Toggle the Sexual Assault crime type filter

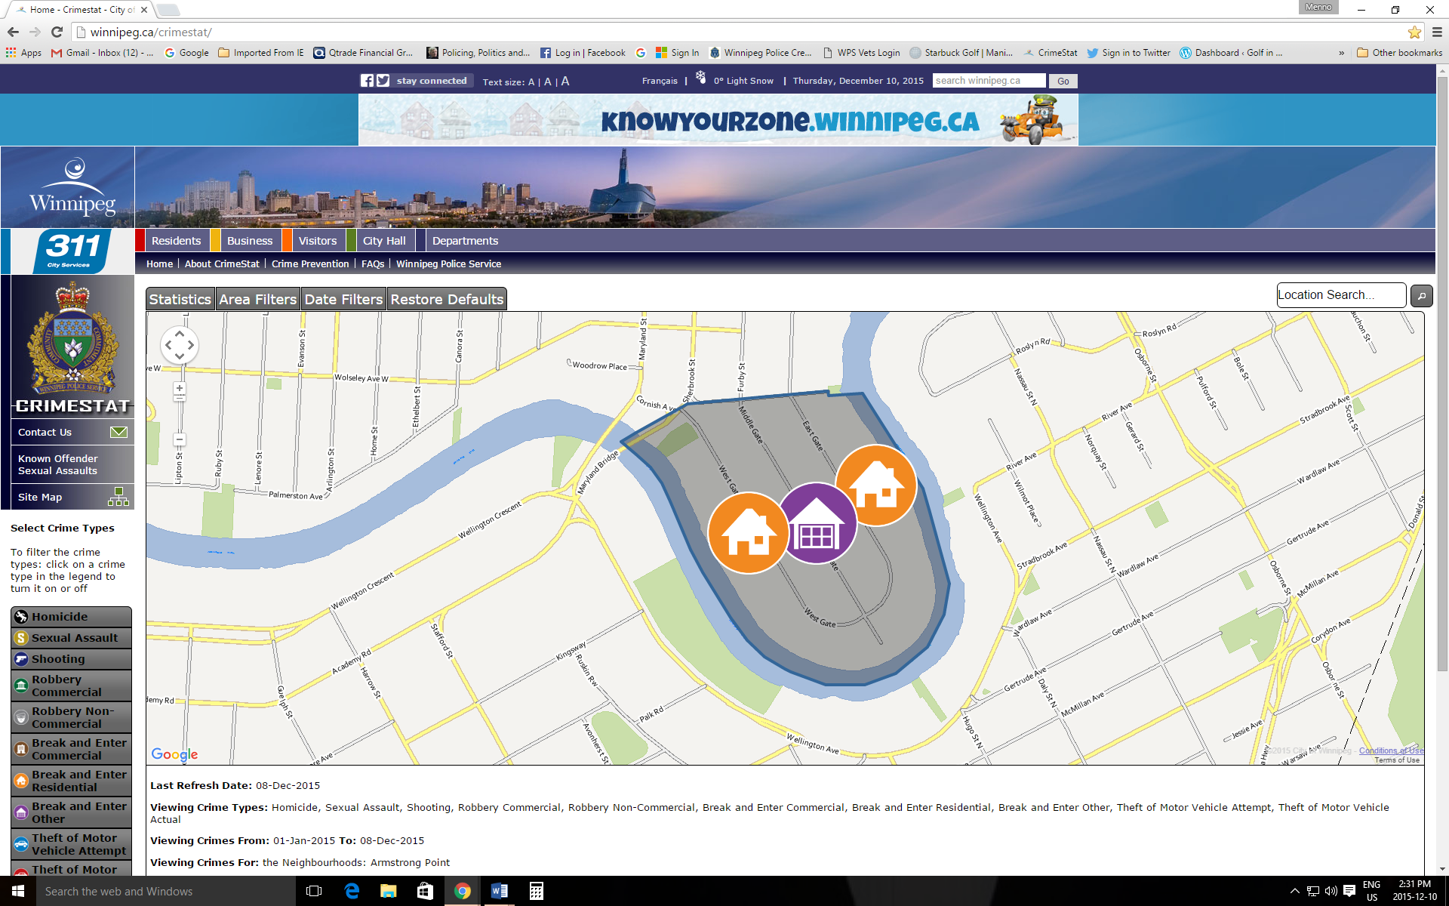tap(71, 638)
